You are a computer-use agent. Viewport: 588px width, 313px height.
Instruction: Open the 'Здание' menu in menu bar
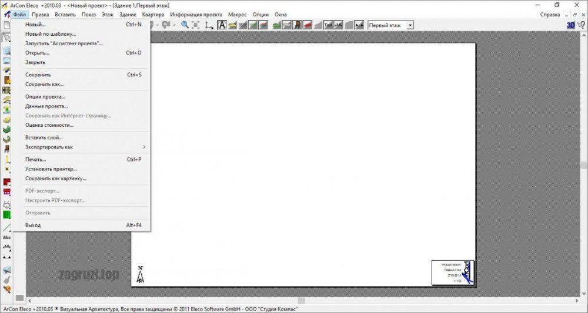(x=126, y=14)
